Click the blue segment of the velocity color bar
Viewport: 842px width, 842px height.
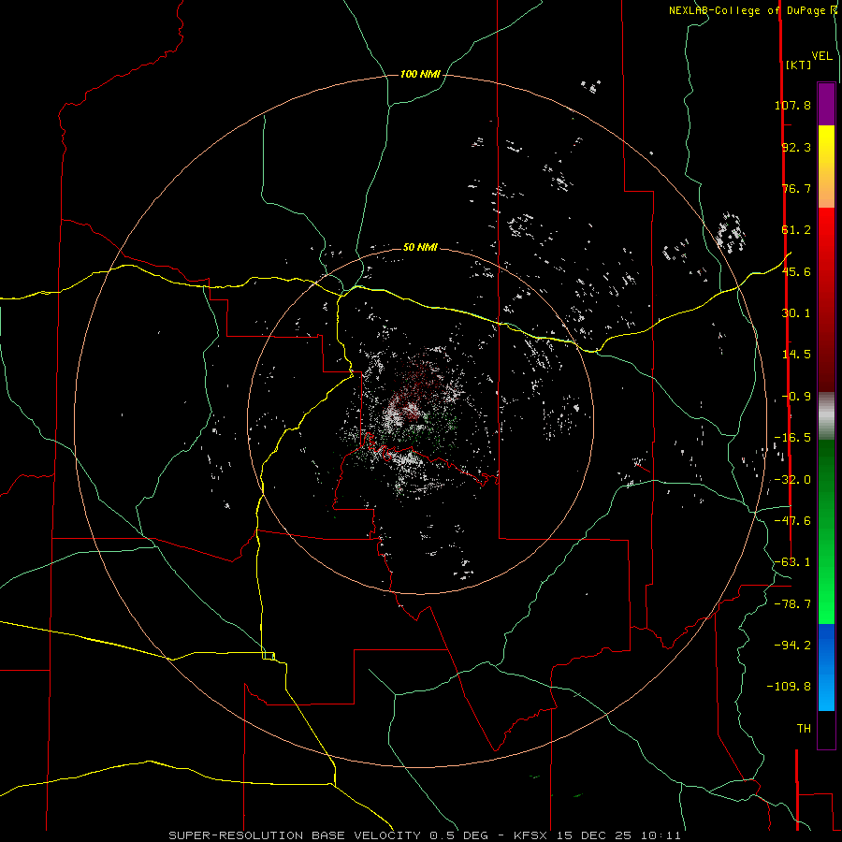click(826, 667)
